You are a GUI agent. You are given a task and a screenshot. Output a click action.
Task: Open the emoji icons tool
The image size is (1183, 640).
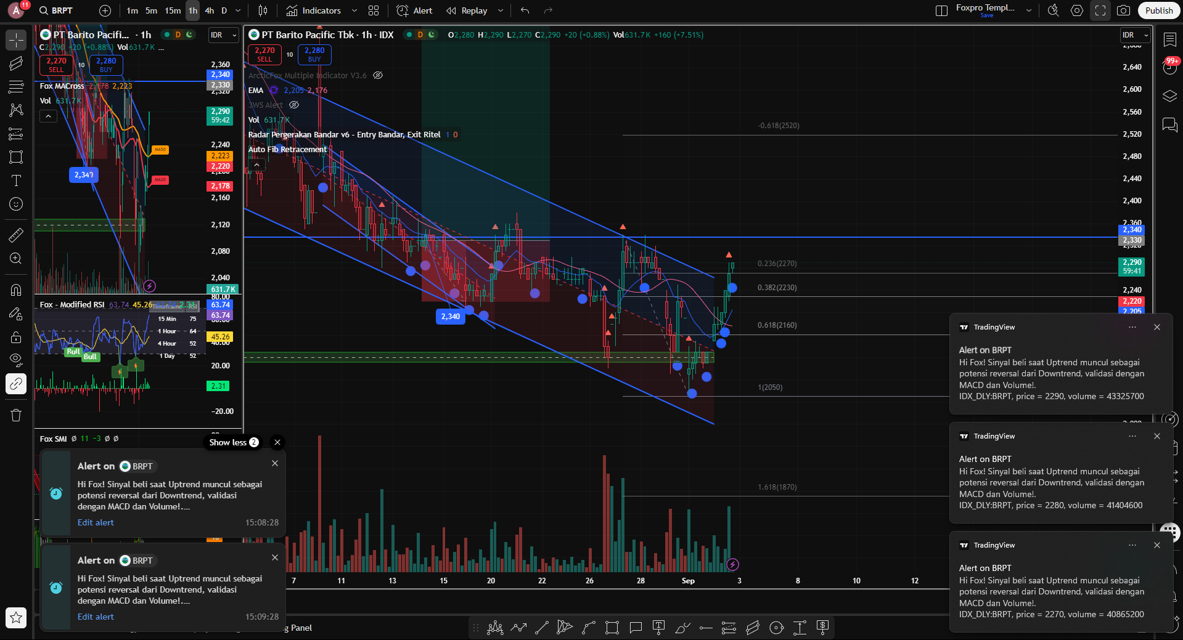click(x=16, y=204)
